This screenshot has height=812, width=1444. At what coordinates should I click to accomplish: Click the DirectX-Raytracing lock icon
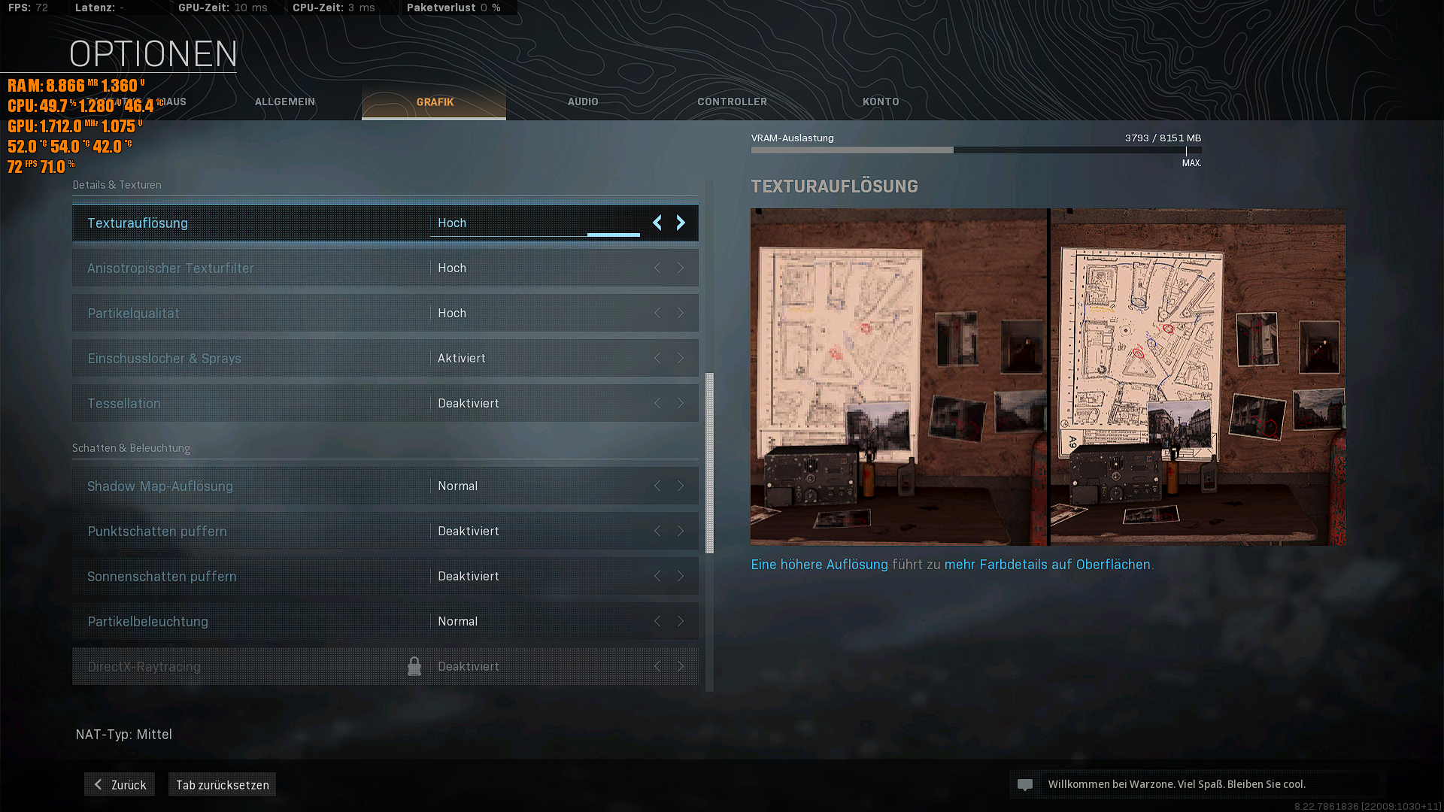coord(414,666)
